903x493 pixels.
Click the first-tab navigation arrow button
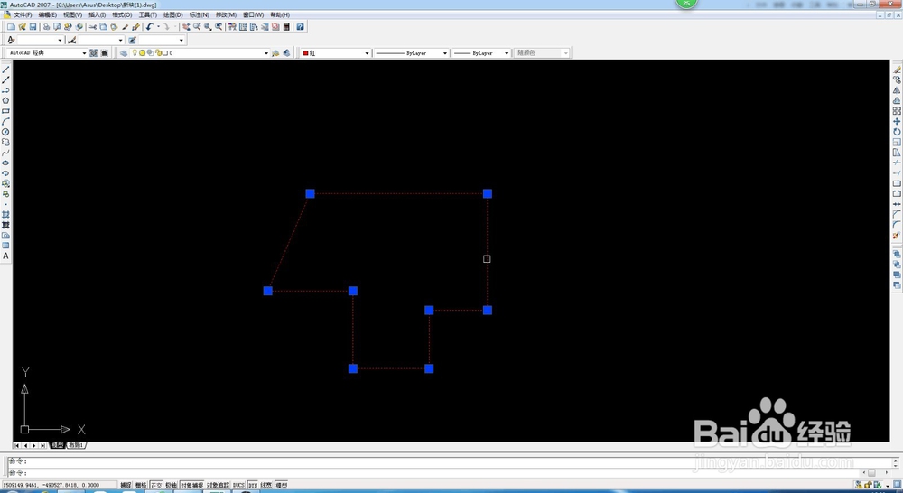tap(16, 445)
